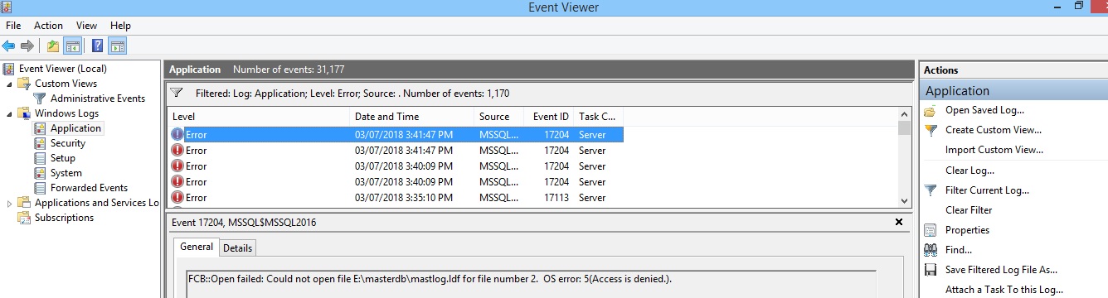Click the event list vertical scrollbar thumb
The image size is (1108, 298).
(x=904, y=127)
